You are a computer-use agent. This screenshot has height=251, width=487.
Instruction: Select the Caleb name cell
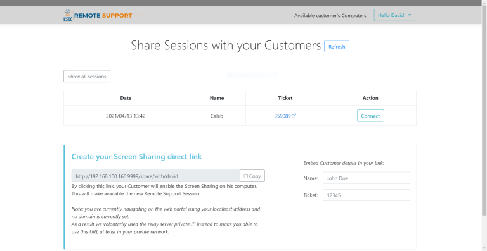click(x=217, y=116)
